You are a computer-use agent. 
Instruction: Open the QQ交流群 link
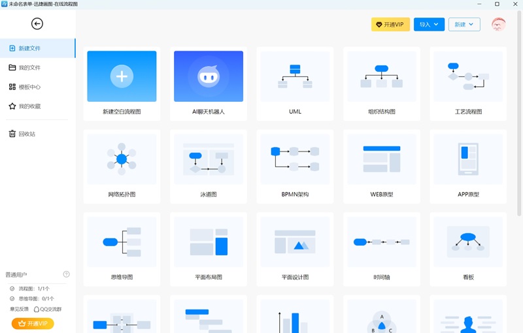tap(49, 309)
